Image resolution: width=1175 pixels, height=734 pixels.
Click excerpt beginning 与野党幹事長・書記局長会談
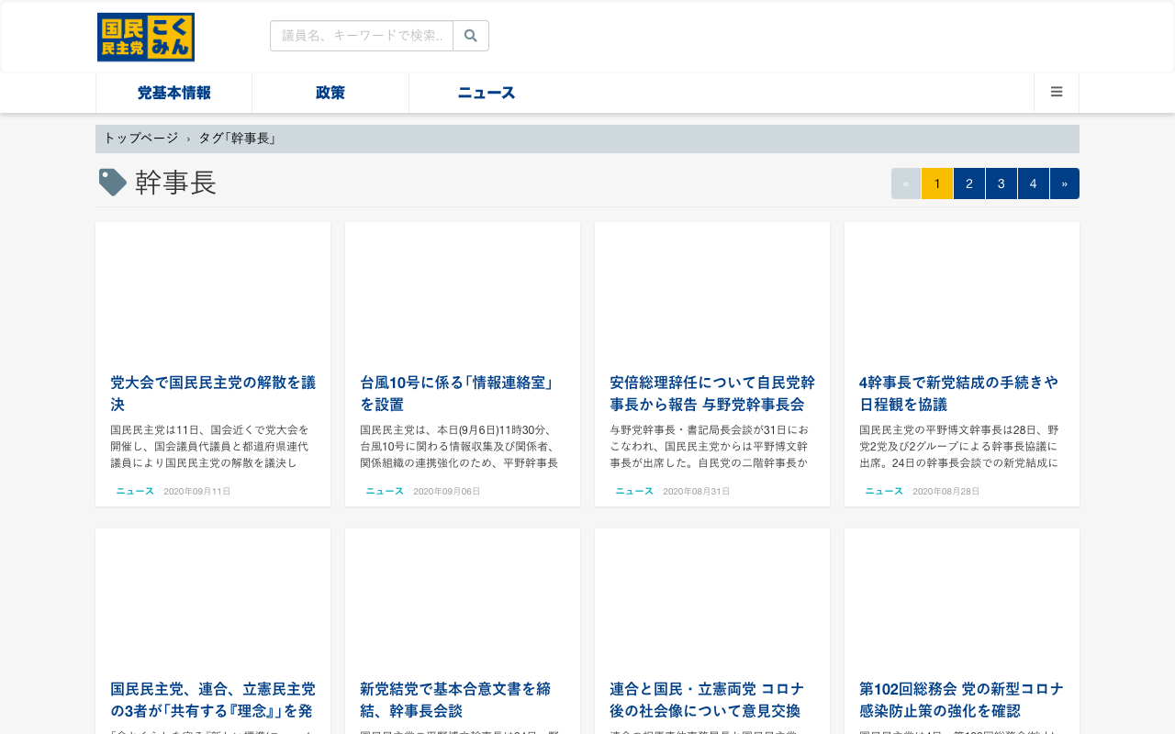pos(712,446)
